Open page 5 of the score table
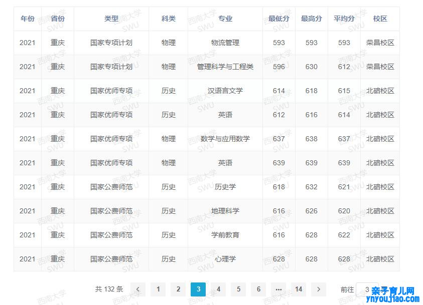This screenshot has width=423, height=305. point(238,289)
